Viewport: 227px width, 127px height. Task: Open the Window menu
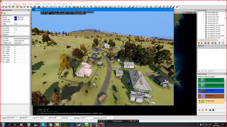tap(65, 4)
